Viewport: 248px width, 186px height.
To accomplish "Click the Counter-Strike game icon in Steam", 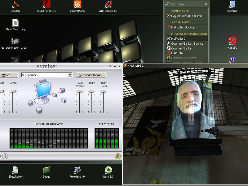I will (168, 48).
